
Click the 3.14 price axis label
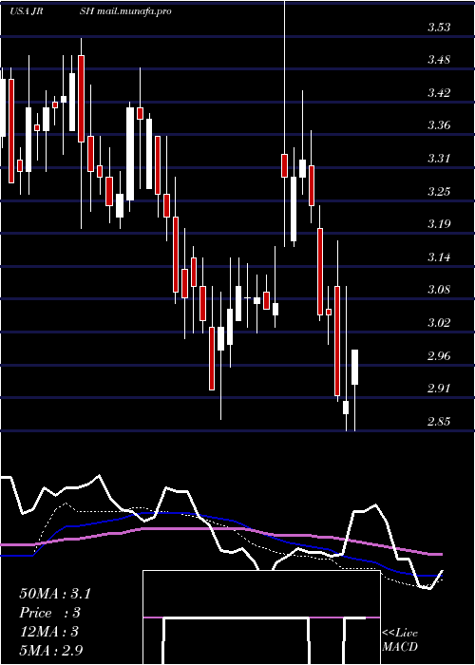[439, 257]
